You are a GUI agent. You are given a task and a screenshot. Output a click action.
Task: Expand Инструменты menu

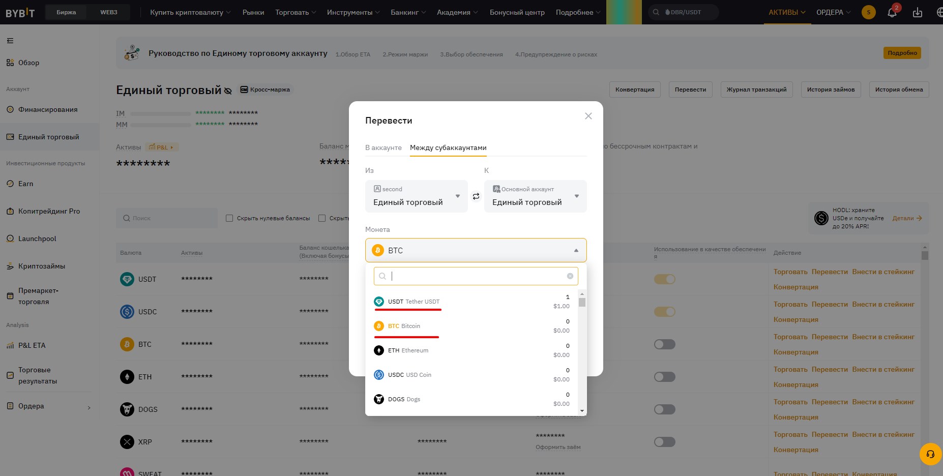[x=353, y=12]
